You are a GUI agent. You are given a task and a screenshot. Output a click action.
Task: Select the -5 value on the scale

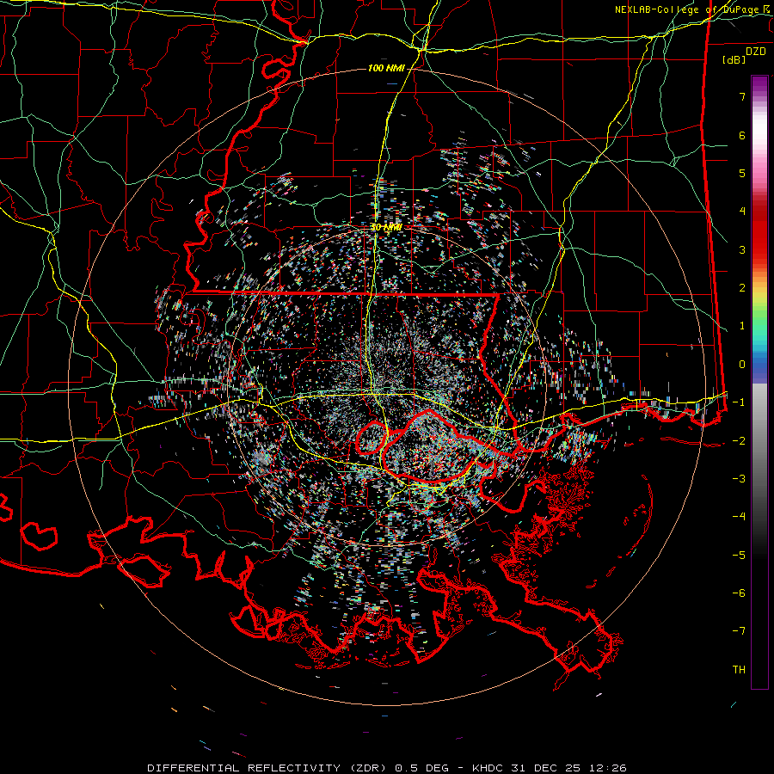pyautogui.click(x=739, y=555)
